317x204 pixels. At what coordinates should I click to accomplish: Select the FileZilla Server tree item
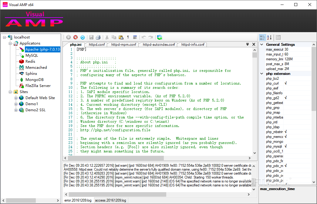coord(38,86)
